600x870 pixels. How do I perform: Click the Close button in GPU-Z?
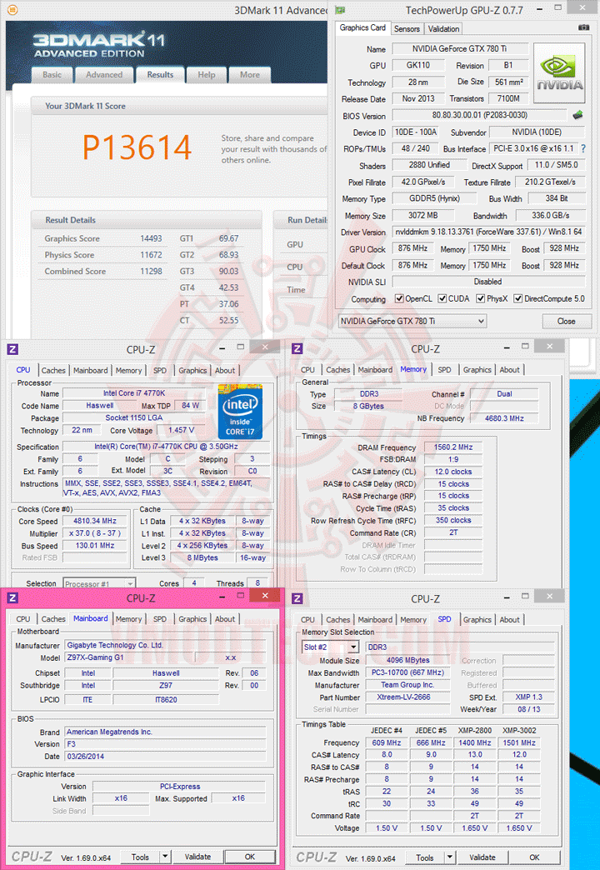pyautogui.click(x=566, y=321)
